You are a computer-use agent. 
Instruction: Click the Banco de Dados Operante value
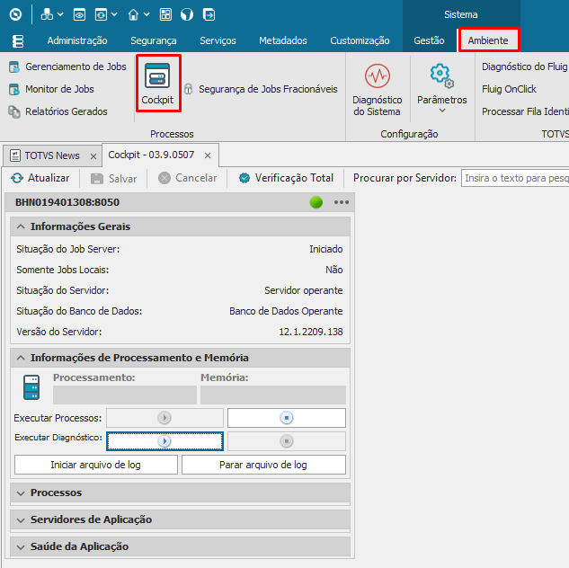tap(286, 311)
